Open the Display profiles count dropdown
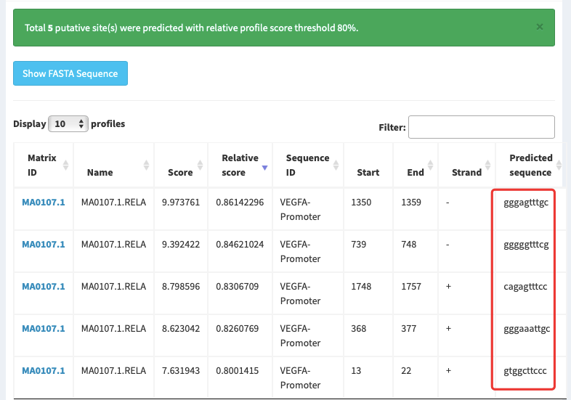571x400 pixels. [x=68, y=123]
